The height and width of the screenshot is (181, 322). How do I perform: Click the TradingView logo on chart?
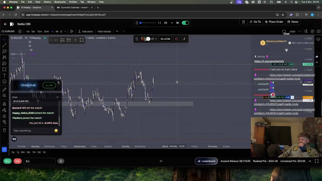pos(14,139)
